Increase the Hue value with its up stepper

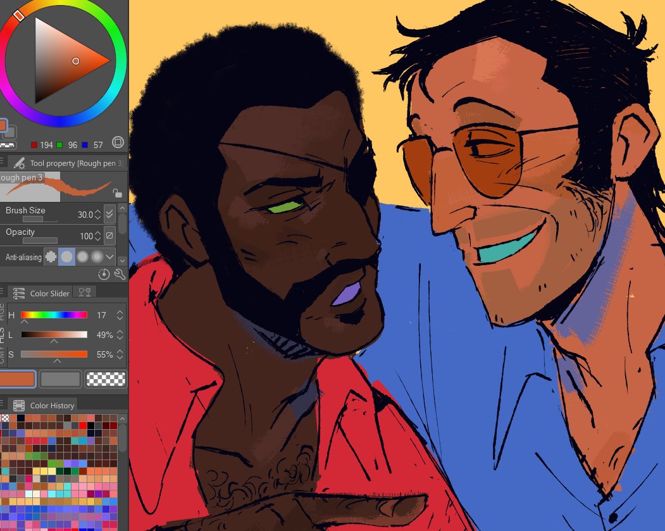point(121,311)
